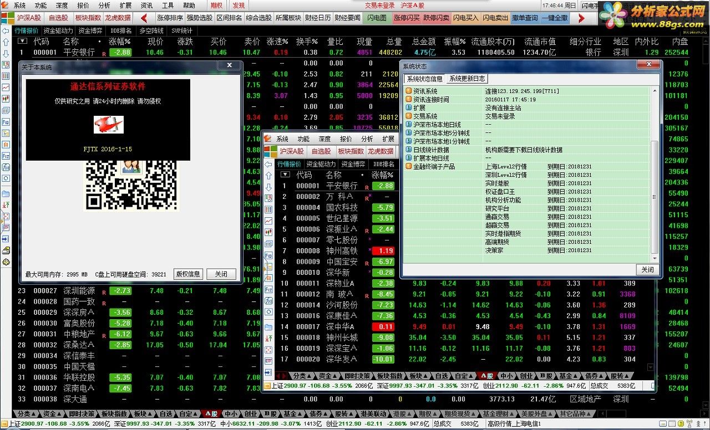The image size is (710, 430).
Task: Open the 系统 menu in the main menu bar
Action: [x=19, y=6]
